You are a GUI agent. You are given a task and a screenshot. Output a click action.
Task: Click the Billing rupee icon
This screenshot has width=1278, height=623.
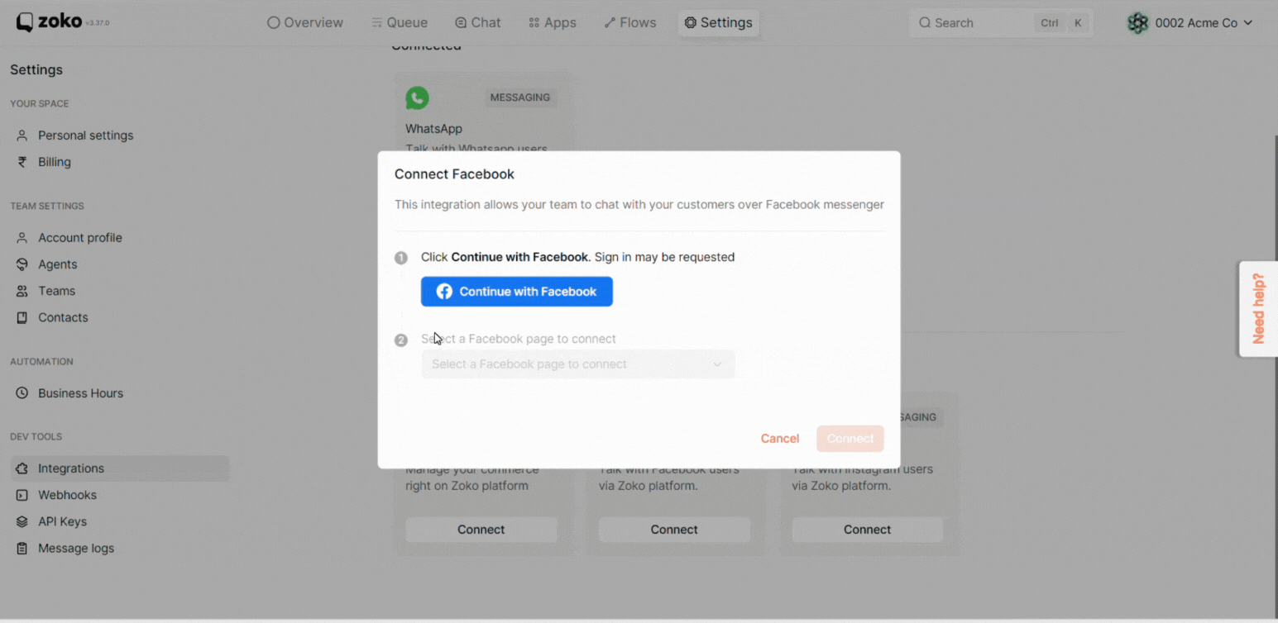[22, 162]
